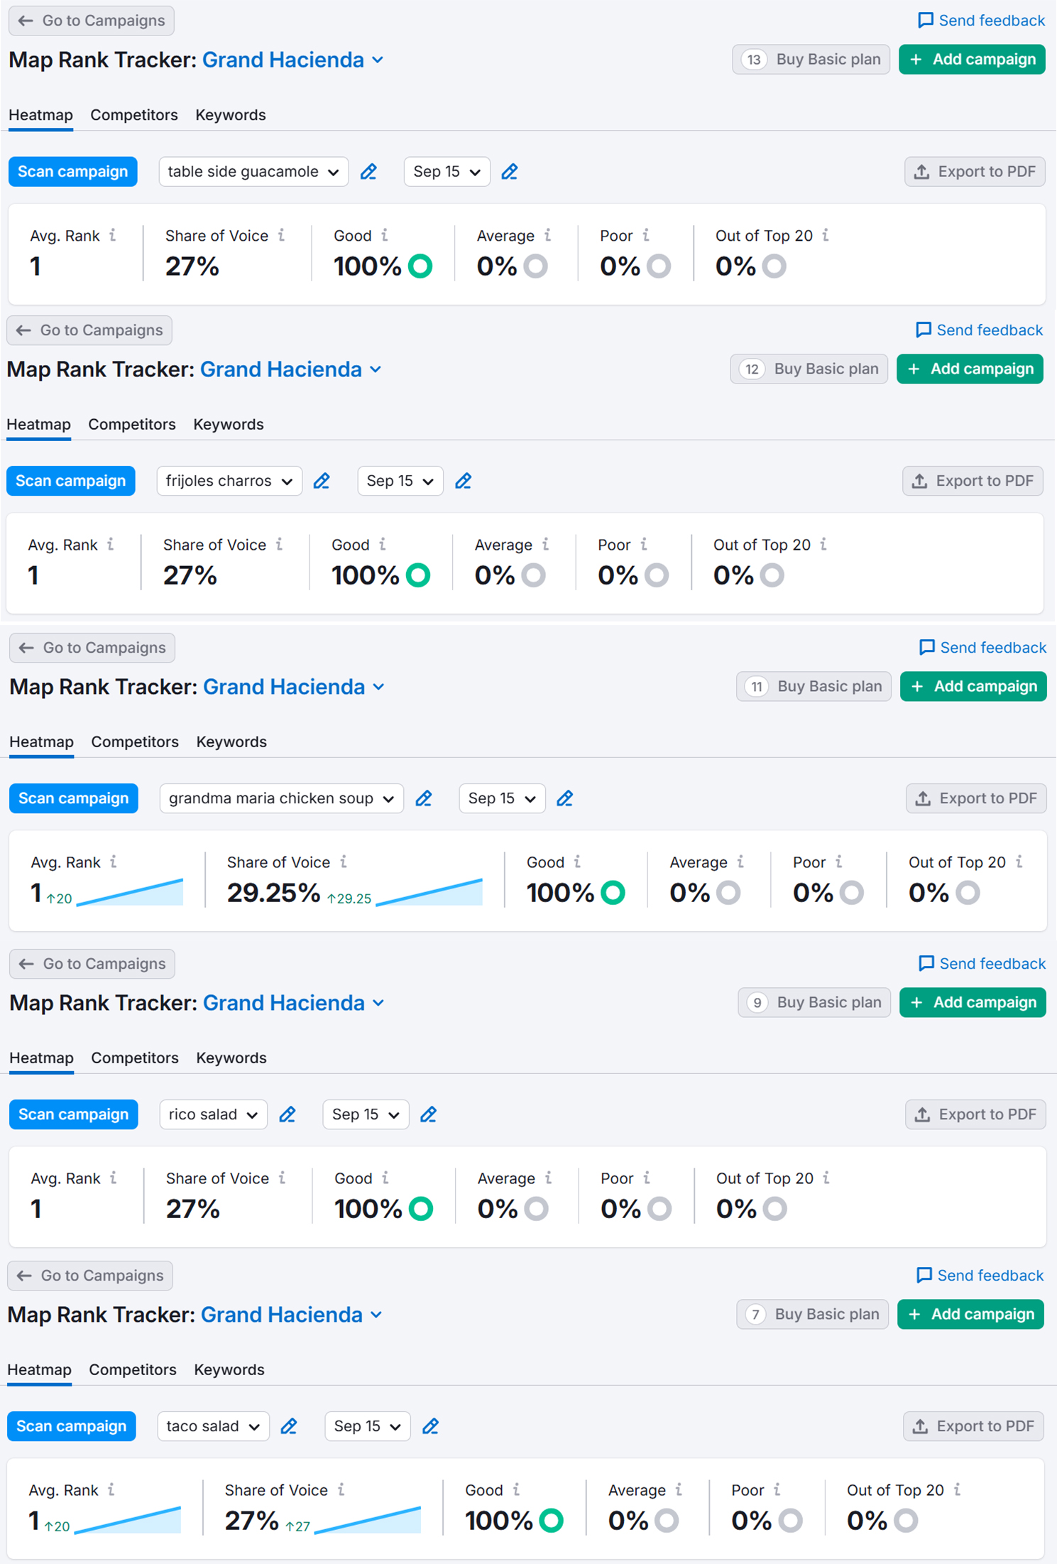Click info icon beside Out of Top 20 in taco salad panel
Viewport: 1057px width, 1564px height.
(x=957, y=1489)
